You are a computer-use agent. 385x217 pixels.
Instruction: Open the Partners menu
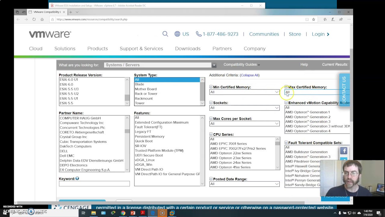222,49
